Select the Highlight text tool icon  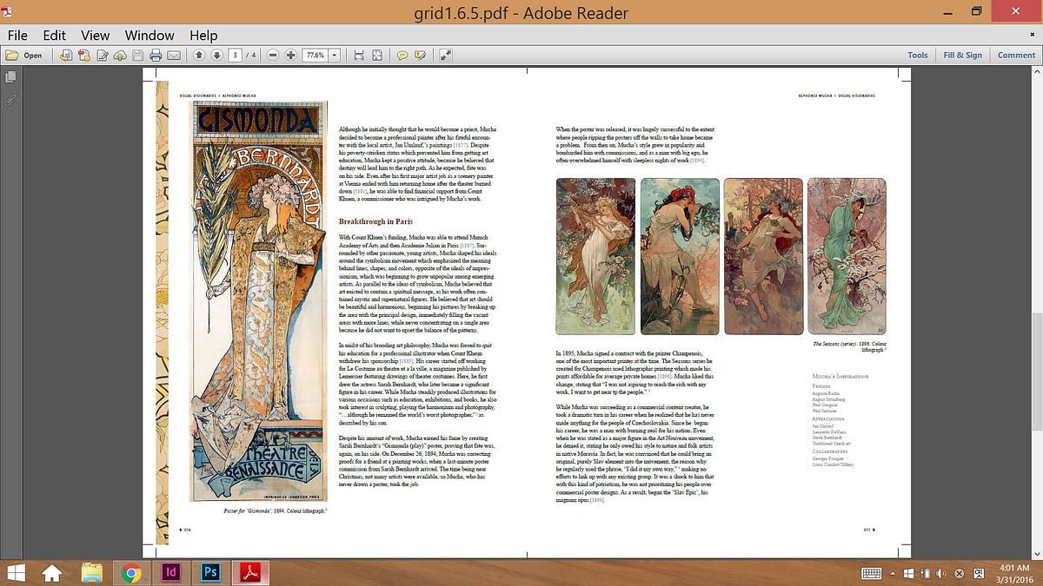click(421, 55)
